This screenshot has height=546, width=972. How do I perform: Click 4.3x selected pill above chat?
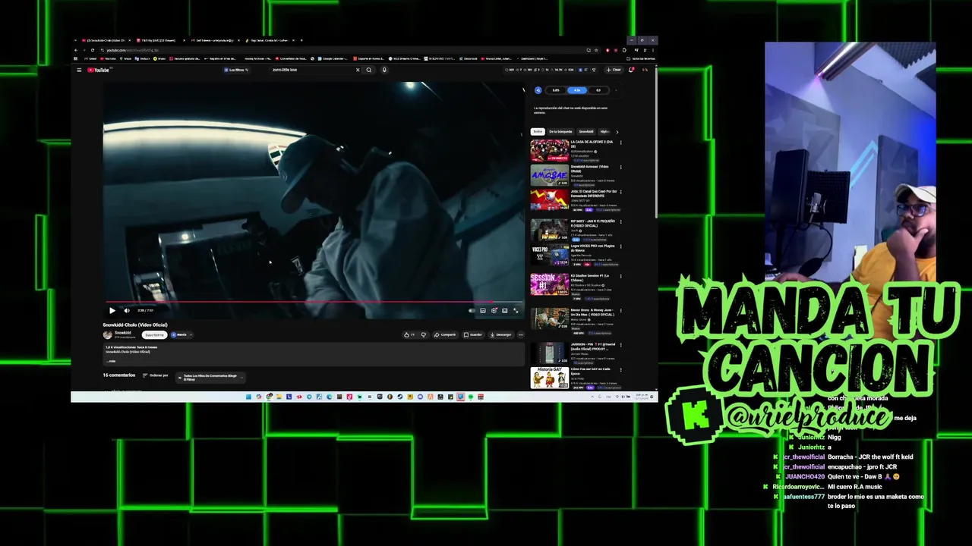coord(577,90)
